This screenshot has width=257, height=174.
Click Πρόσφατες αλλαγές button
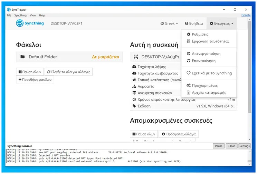pyautogui.click(x=179, y=134)
